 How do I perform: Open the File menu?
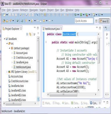click(x=4, y=10)
